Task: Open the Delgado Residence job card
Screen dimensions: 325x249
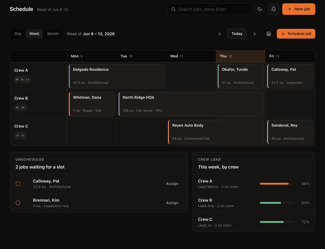Action: pos(116,76)
